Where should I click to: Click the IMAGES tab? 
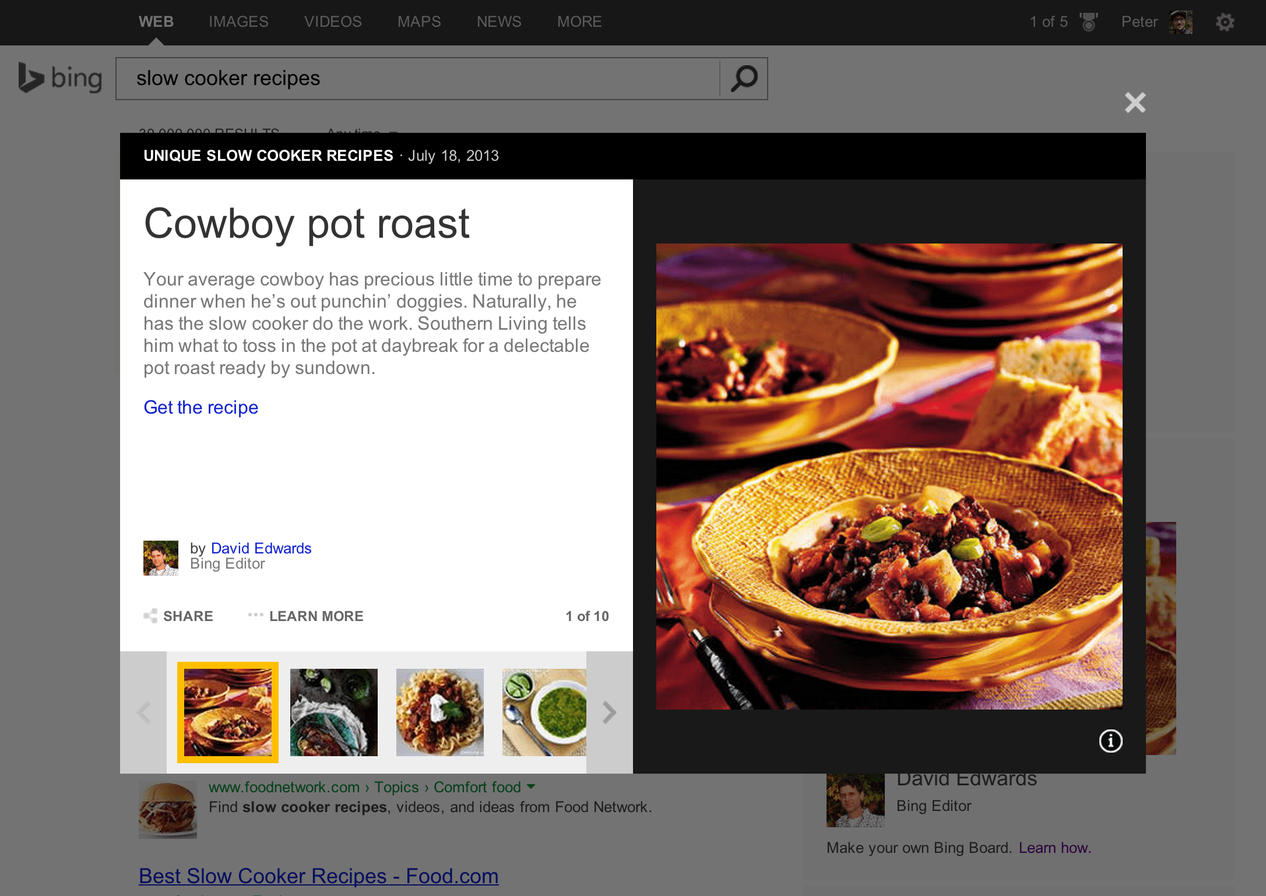click(237, 20)
